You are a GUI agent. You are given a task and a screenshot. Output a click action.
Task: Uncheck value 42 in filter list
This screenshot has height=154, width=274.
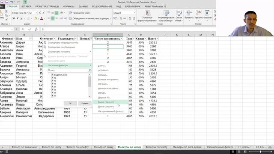[52, 81]
